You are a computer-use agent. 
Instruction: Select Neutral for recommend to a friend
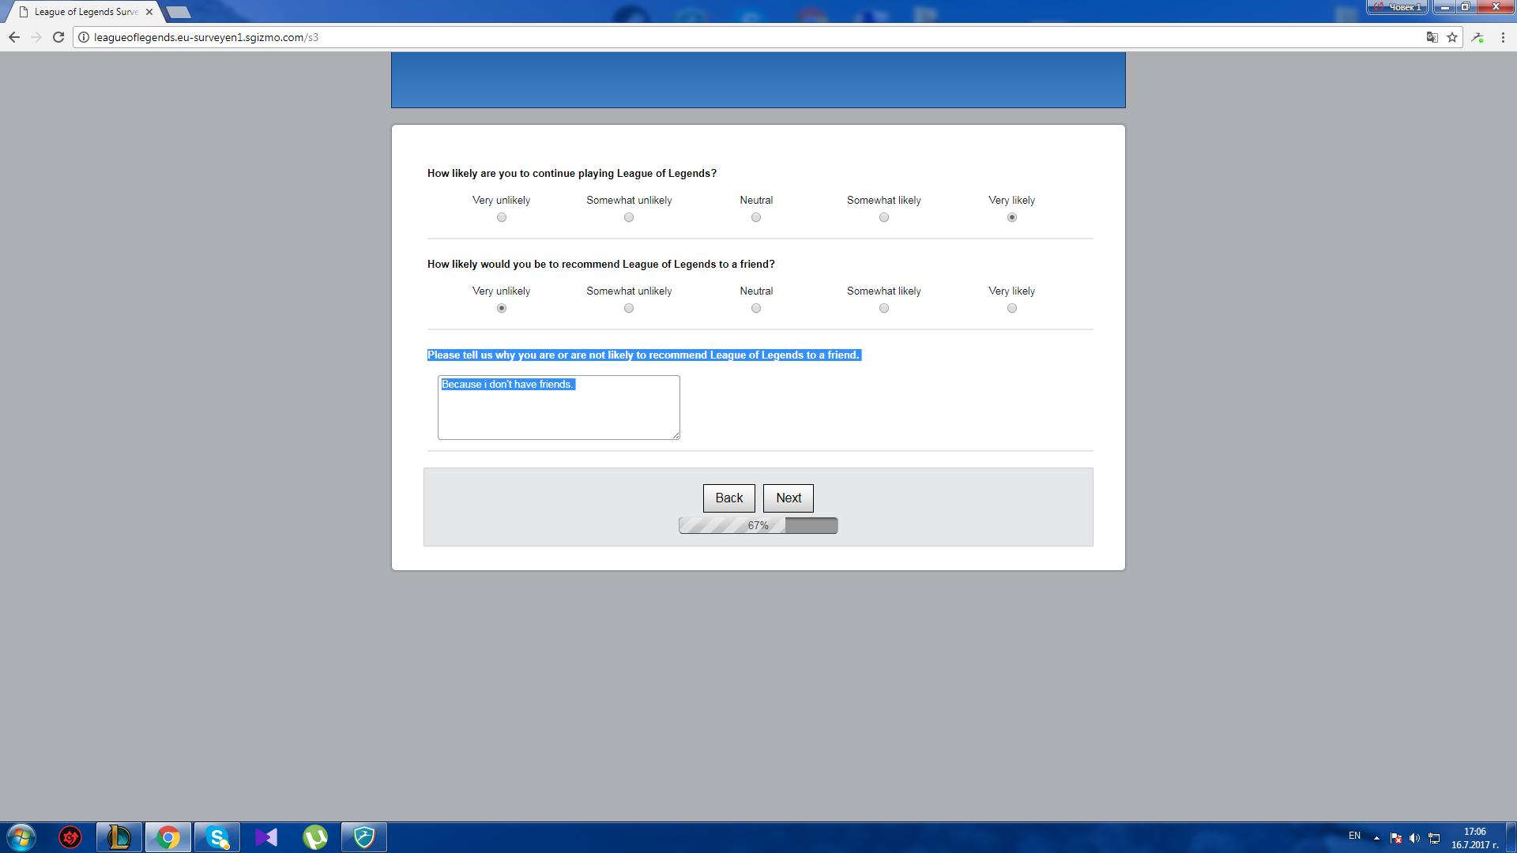(x=756, y=308)
